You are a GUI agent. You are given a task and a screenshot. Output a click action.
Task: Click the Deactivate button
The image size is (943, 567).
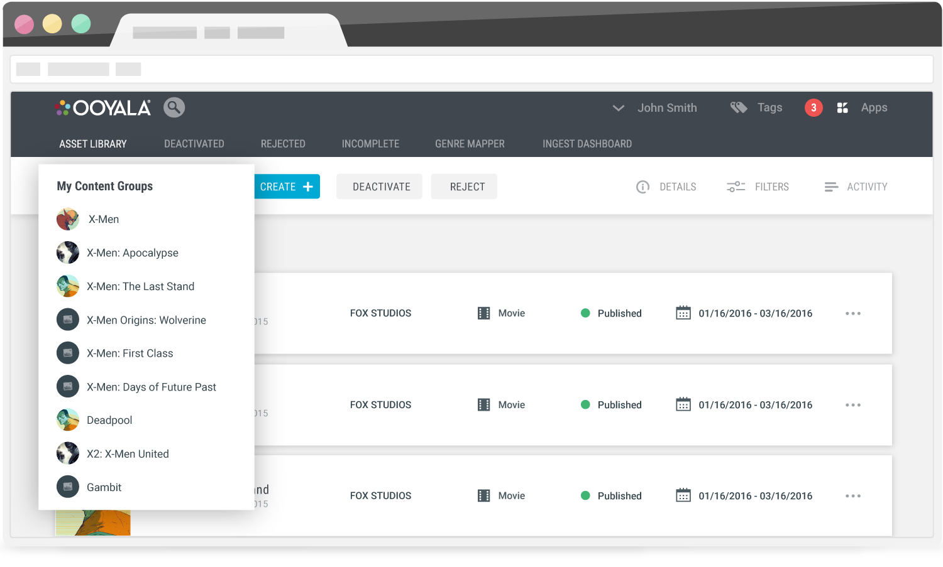pyautogui.click(x=379, y=186)
